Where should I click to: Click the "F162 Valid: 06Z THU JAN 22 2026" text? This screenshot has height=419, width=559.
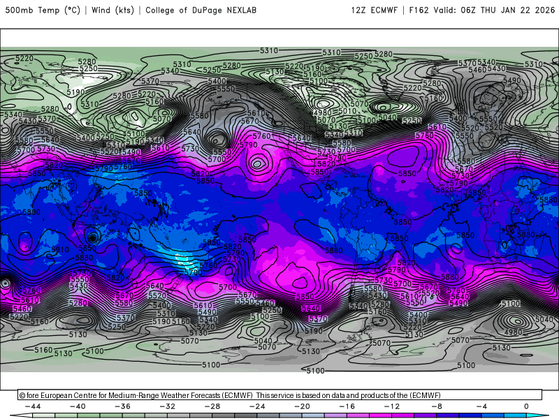(x=482, y=10)
